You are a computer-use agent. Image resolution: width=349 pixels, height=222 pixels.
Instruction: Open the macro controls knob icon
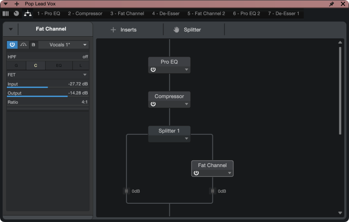tap(16, 14)
